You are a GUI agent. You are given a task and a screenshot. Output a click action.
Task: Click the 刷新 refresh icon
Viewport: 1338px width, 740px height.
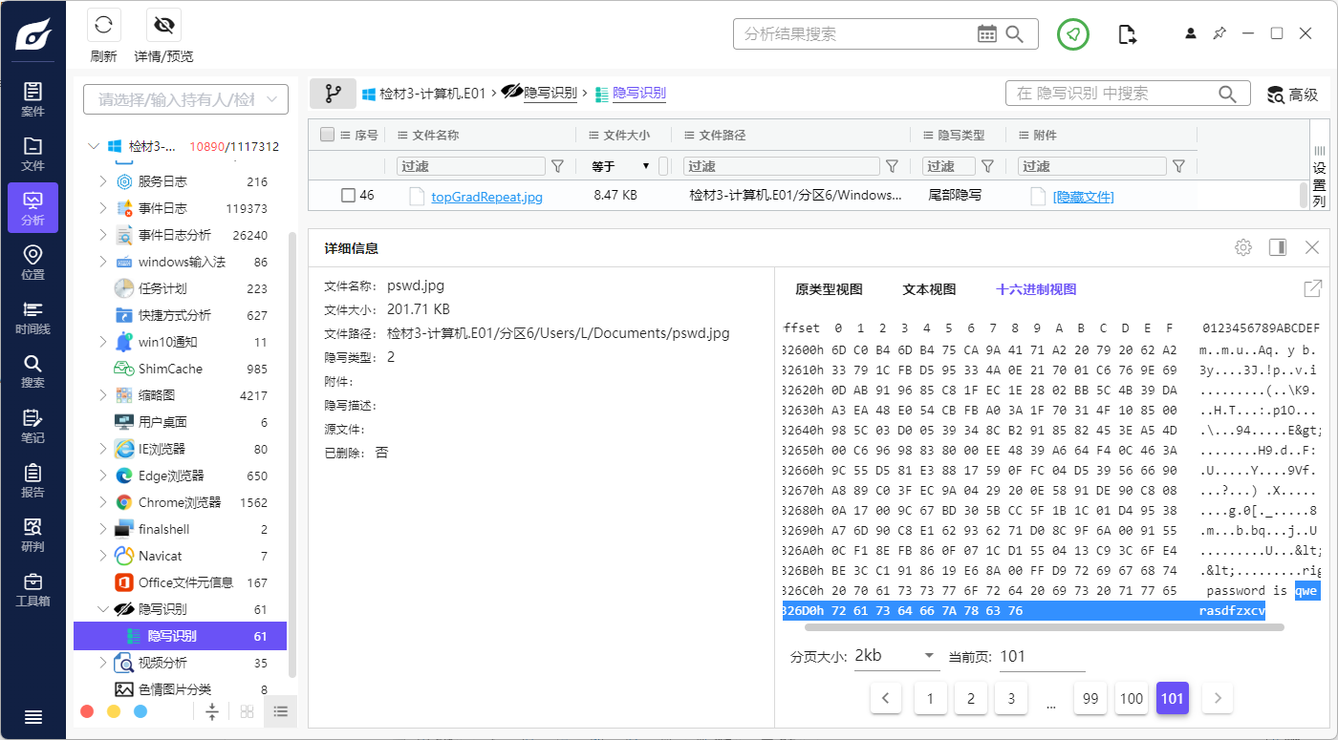103,25
